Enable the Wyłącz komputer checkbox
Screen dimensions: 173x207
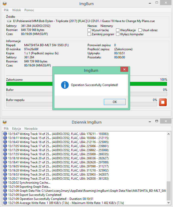(118, 34)
